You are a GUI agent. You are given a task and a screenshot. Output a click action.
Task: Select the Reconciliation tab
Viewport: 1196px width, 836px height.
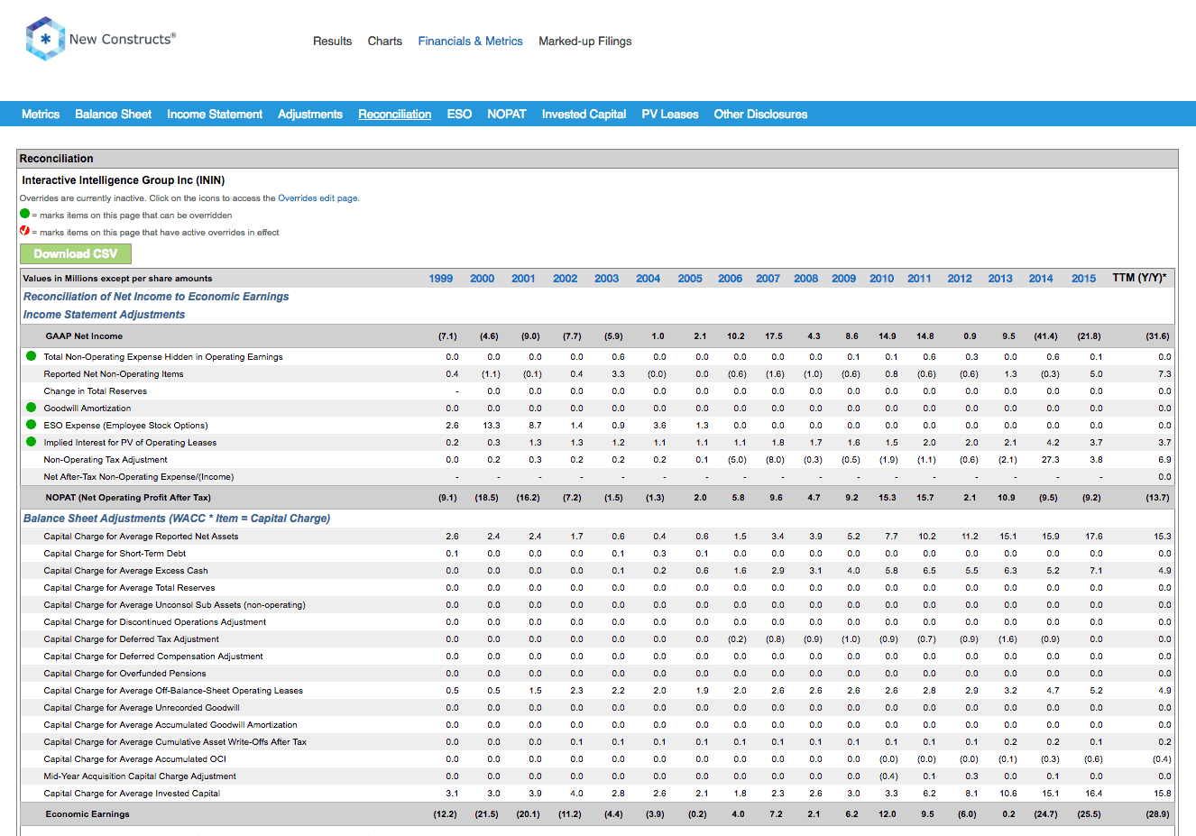coord(395,115)
